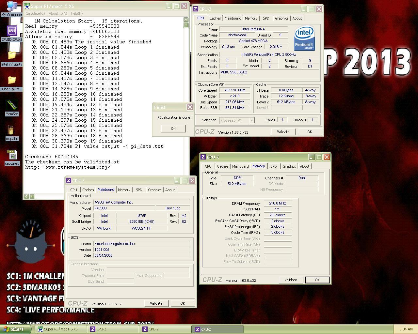418x334 pixels.
Task: Activate third CPU-Z taskbar button
Action: click(217, 329)
